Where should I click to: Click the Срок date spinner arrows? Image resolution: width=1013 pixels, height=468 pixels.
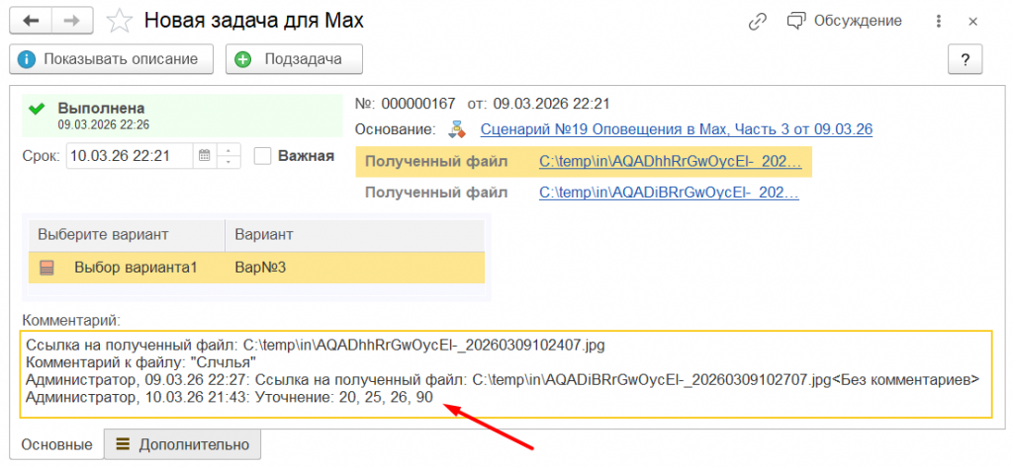click(229, 155)
